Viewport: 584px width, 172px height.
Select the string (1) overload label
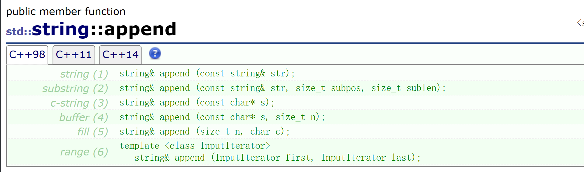(x=84, y=74)
